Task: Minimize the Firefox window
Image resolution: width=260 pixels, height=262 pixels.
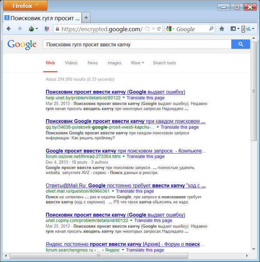Action: pos(224,7)
